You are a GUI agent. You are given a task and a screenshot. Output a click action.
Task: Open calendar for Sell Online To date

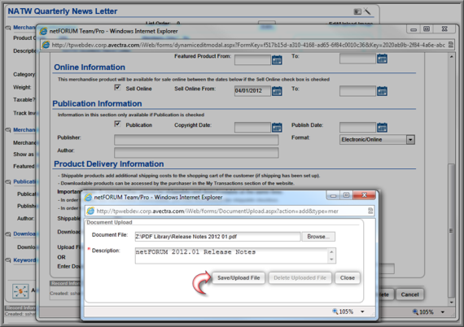(x=382, y=91)
